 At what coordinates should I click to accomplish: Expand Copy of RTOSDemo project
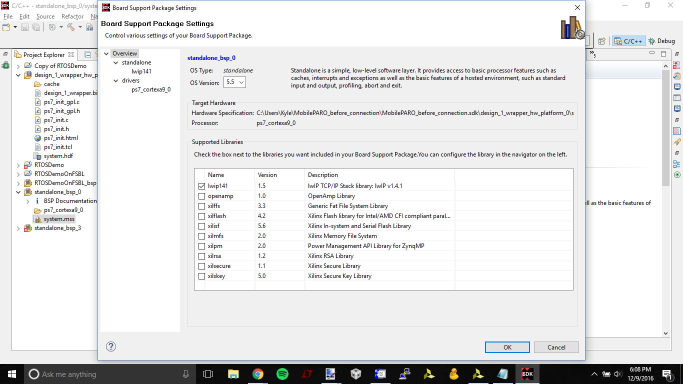(18, 66)
